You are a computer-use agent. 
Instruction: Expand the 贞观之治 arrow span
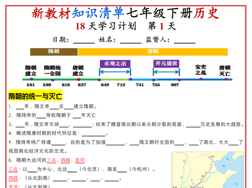[115, 72]
